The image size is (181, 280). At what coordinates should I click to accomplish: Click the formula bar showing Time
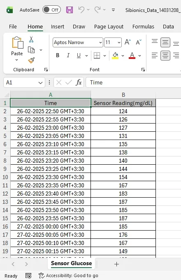(x=133, y=82)
